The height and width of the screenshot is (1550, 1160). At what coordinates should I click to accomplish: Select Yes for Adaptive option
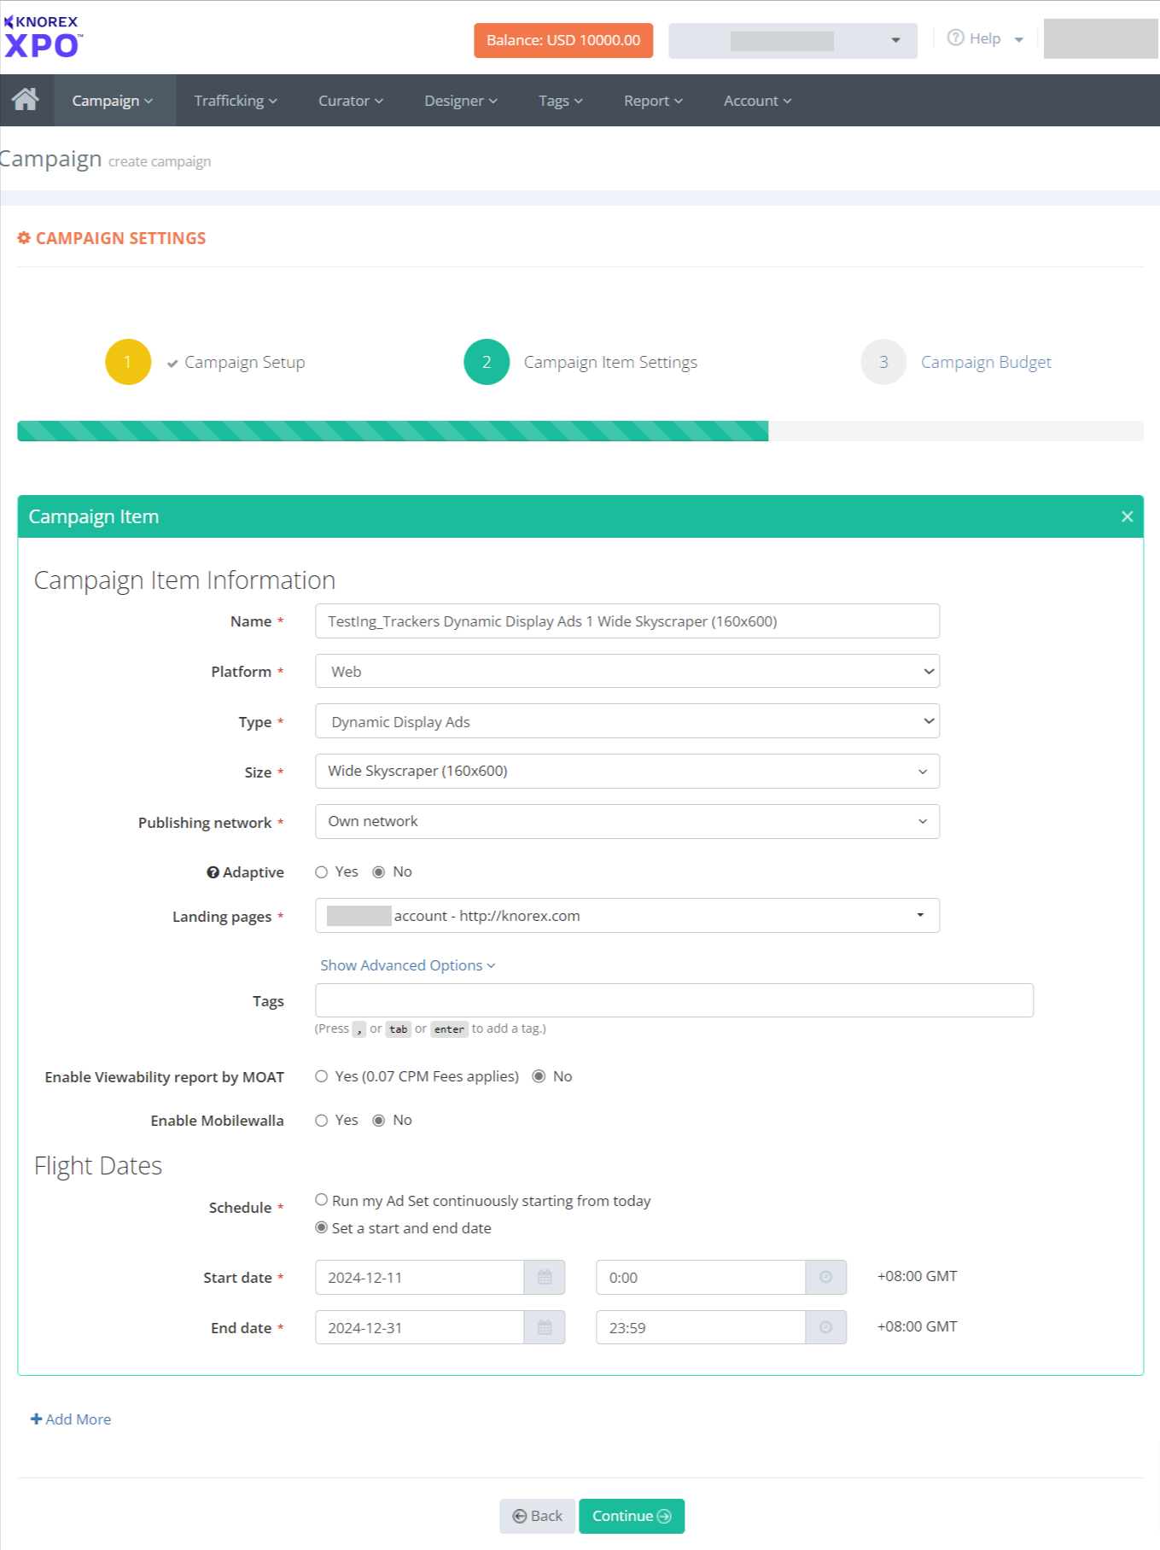coord(322,872)
